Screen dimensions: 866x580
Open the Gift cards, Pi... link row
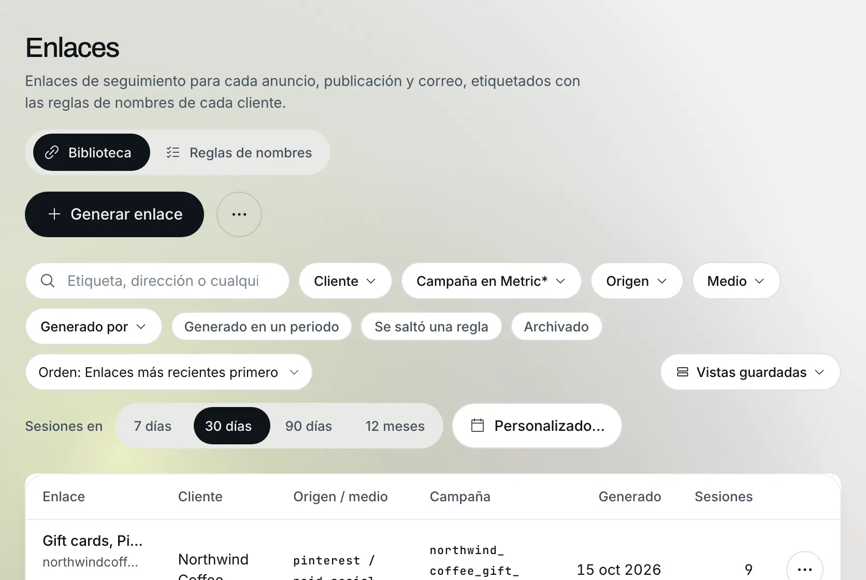point(93,541)
